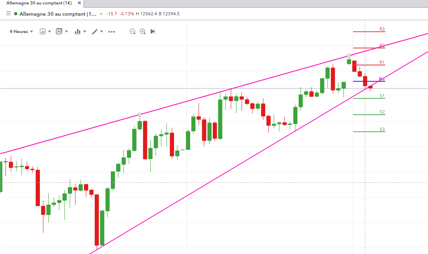
Task: Expand the instrument name dropdown chevron
Action: click(101, 14)
